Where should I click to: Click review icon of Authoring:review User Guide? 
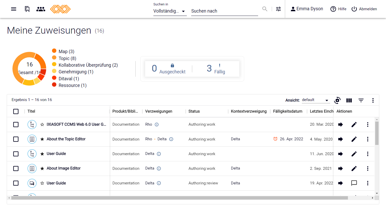coord(32,183)
